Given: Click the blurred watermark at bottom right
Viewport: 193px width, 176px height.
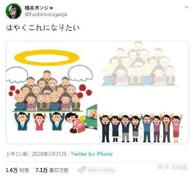Looking at the screenshot, I should tap(172, 167).
